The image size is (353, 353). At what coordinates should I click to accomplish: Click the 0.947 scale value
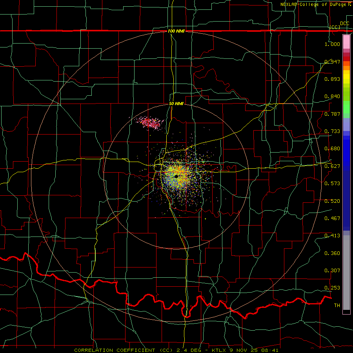(x=332, y=62)
